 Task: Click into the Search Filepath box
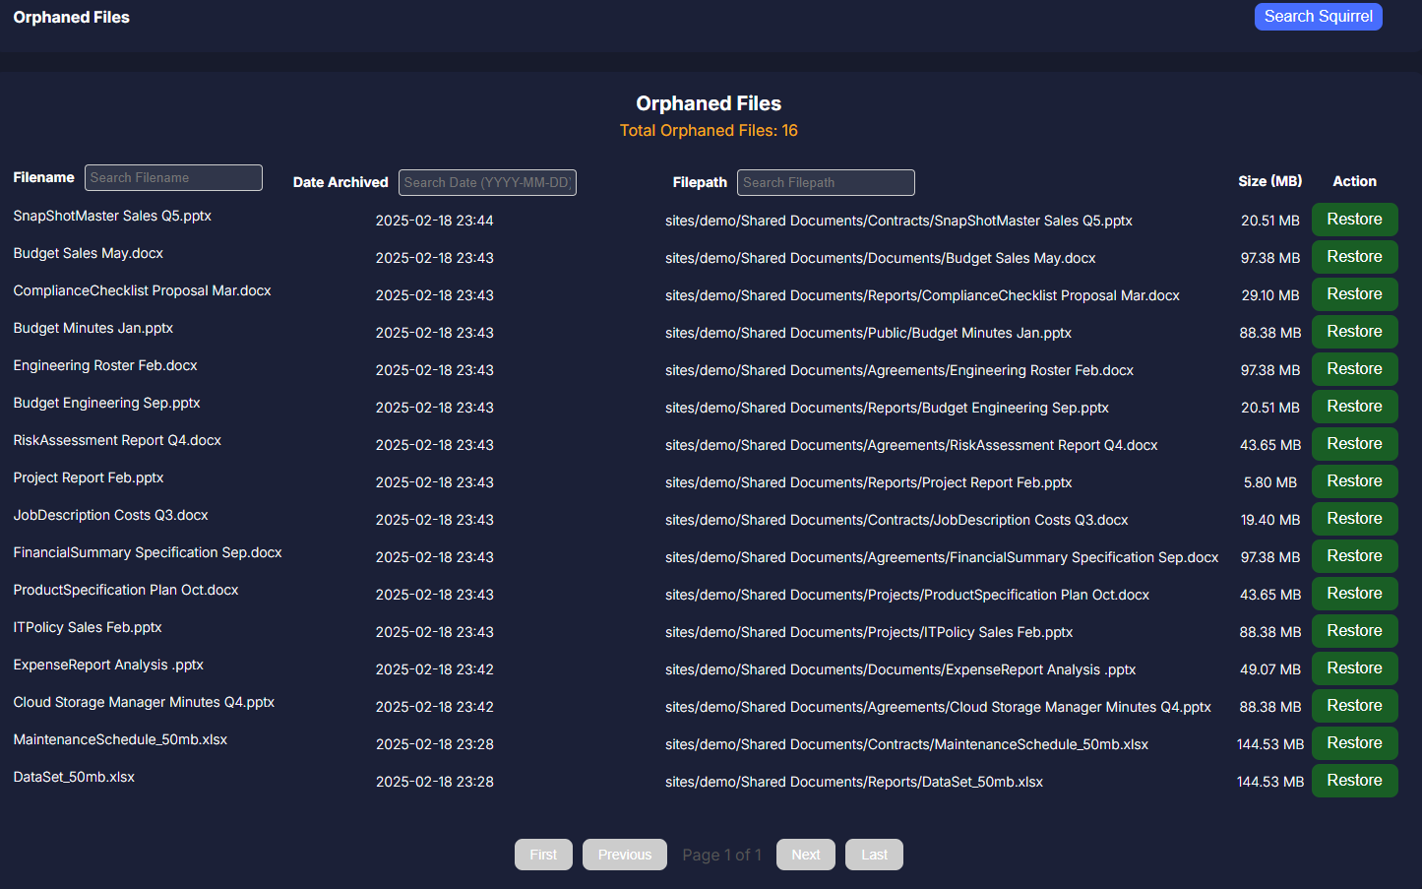coord(825,182)
